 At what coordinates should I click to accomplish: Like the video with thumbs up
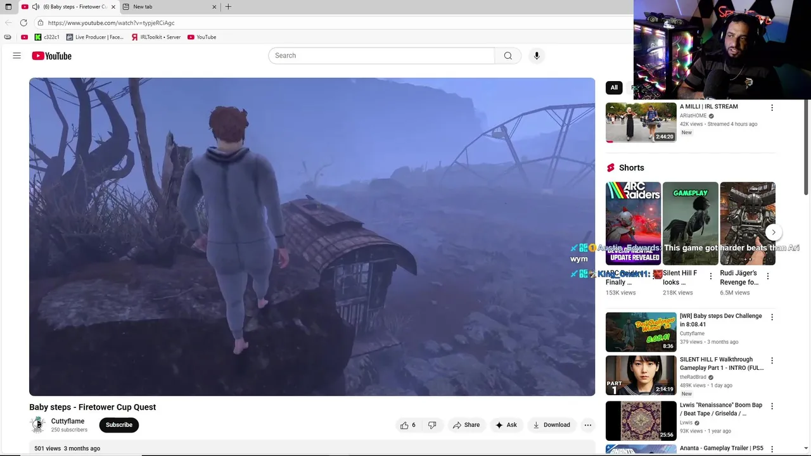(x=408, y=425)
